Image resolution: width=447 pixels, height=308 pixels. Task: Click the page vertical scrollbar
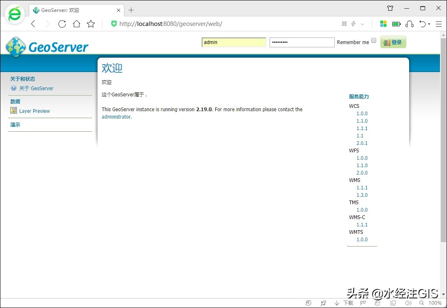click(443, 140)
